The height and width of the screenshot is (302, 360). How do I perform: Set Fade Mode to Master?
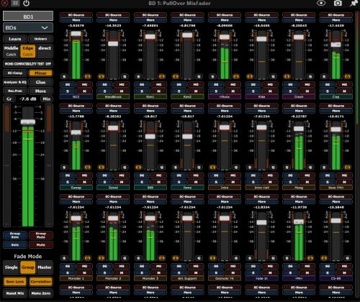point(45,267)
